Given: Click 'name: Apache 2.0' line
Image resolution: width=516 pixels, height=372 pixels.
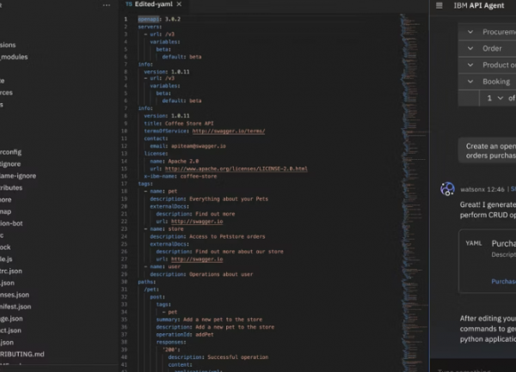Looking at the screenshot, I should [175, 161].
